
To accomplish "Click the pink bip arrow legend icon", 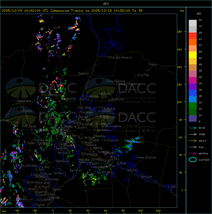I will pos(193,147).
